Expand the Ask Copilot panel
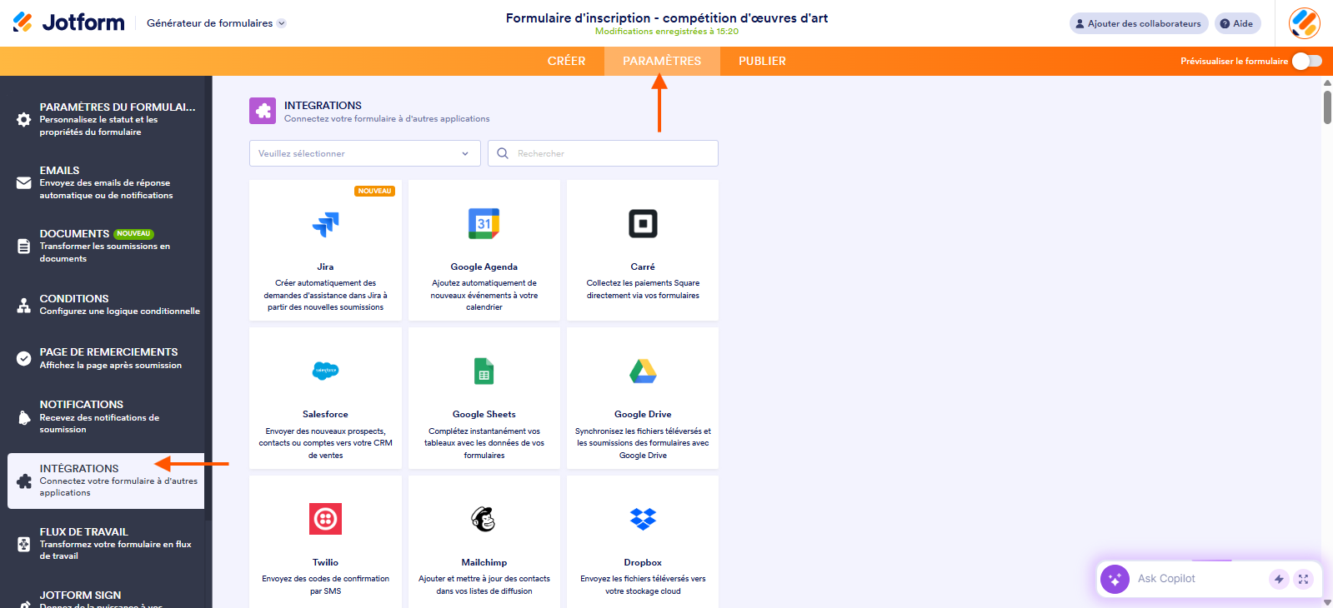Viewport: 1333px width, 608px height. click(x=1304, y=579)
